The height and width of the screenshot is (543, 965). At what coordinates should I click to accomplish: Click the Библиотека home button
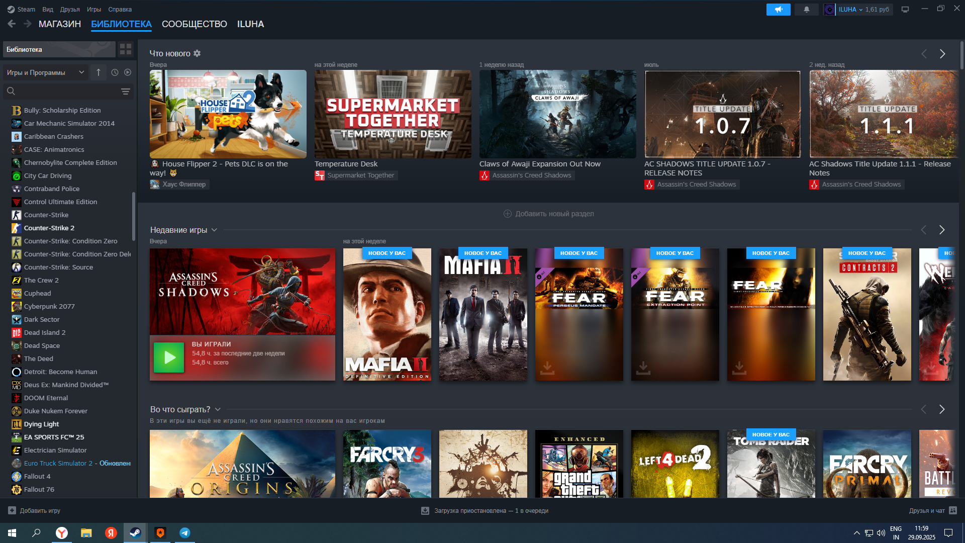click(x=59, y=49)
